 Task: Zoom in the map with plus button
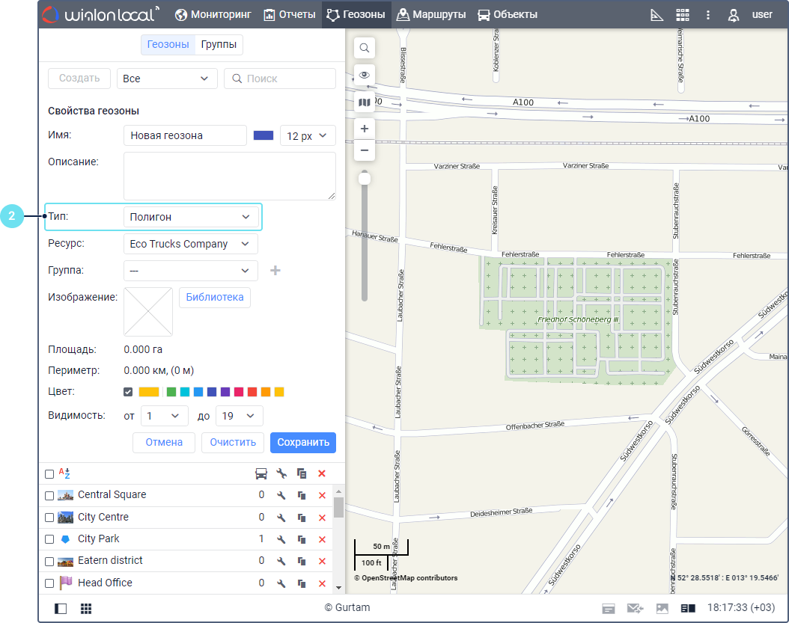point(365,129)
